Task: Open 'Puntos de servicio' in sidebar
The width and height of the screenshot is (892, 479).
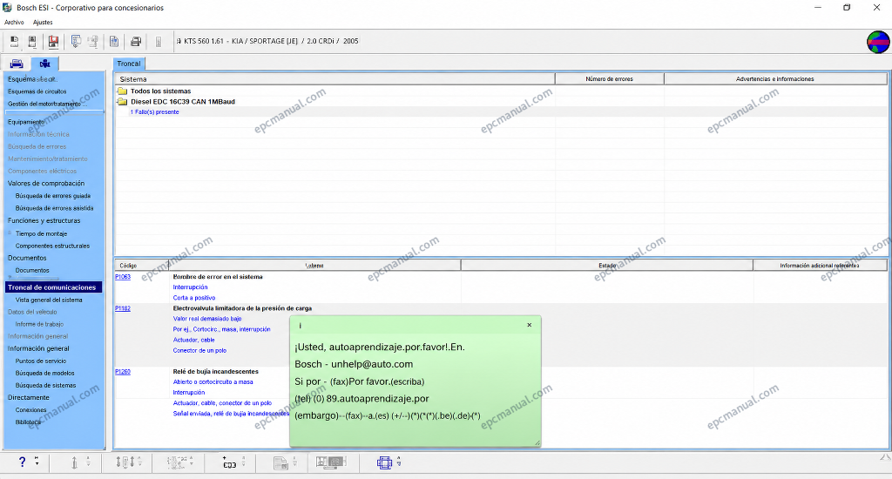Action: (41, 361)
